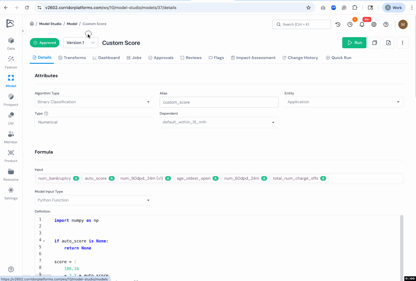Screen dimensions: 416x281
Task: Open Model section in sidebar
Action: click(11, 81)
